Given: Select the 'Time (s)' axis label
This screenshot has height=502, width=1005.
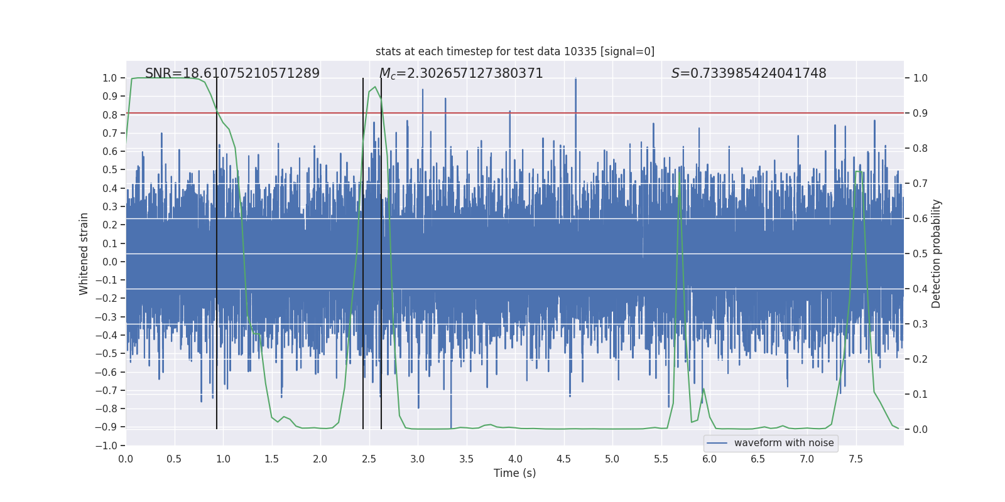Looking at the screenshot, I should [x=515, y=473].
